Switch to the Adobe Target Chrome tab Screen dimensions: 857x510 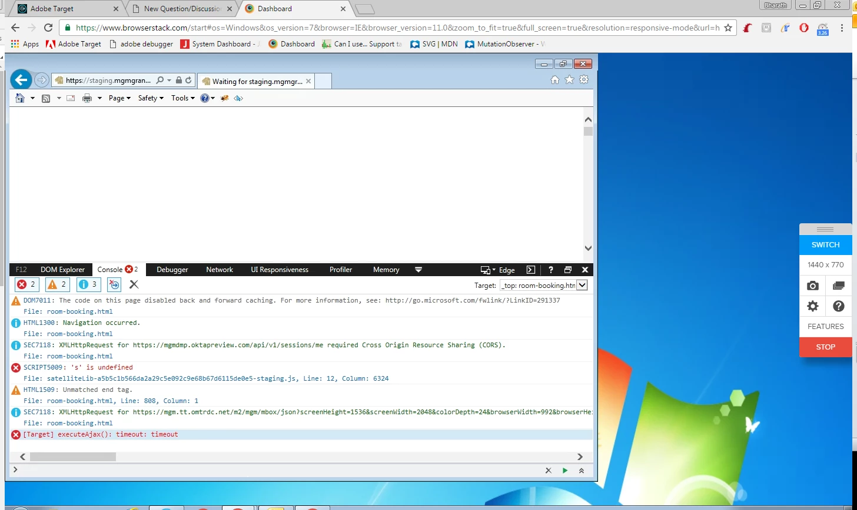click(x=67, y=9)
